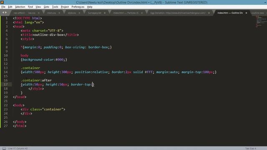
Task: Click the closing style tag on line 18
Action: point(36,89)
